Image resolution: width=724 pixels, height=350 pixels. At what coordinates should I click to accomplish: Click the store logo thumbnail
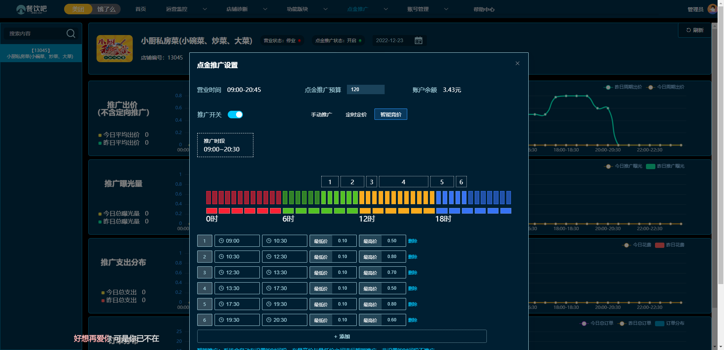[x=115, y=49]
